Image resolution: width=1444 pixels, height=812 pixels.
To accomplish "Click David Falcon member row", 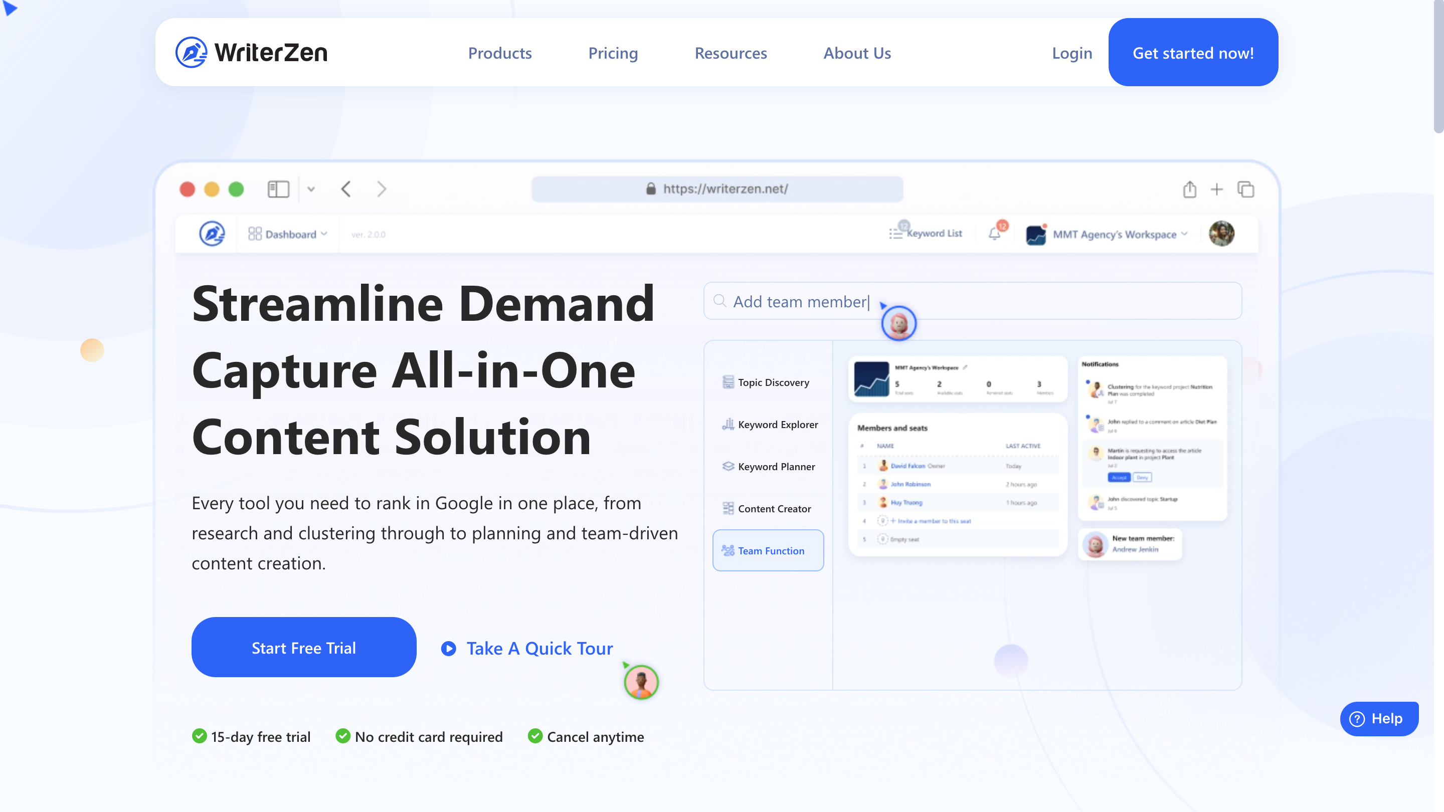I will (x=958, y=466).
